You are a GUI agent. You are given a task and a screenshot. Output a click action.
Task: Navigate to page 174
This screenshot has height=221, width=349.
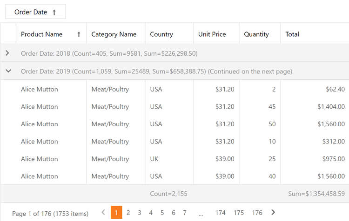tap(221, 213)
